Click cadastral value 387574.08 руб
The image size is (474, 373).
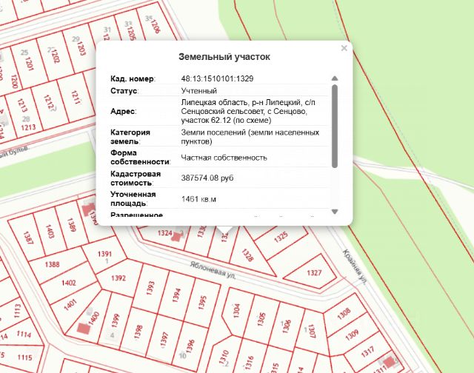pos(207,178)
